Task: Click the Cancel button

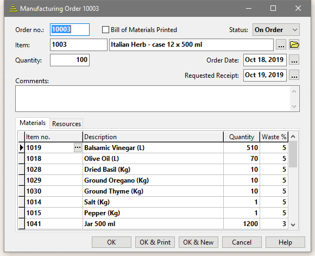Action: tap(242, 242)
